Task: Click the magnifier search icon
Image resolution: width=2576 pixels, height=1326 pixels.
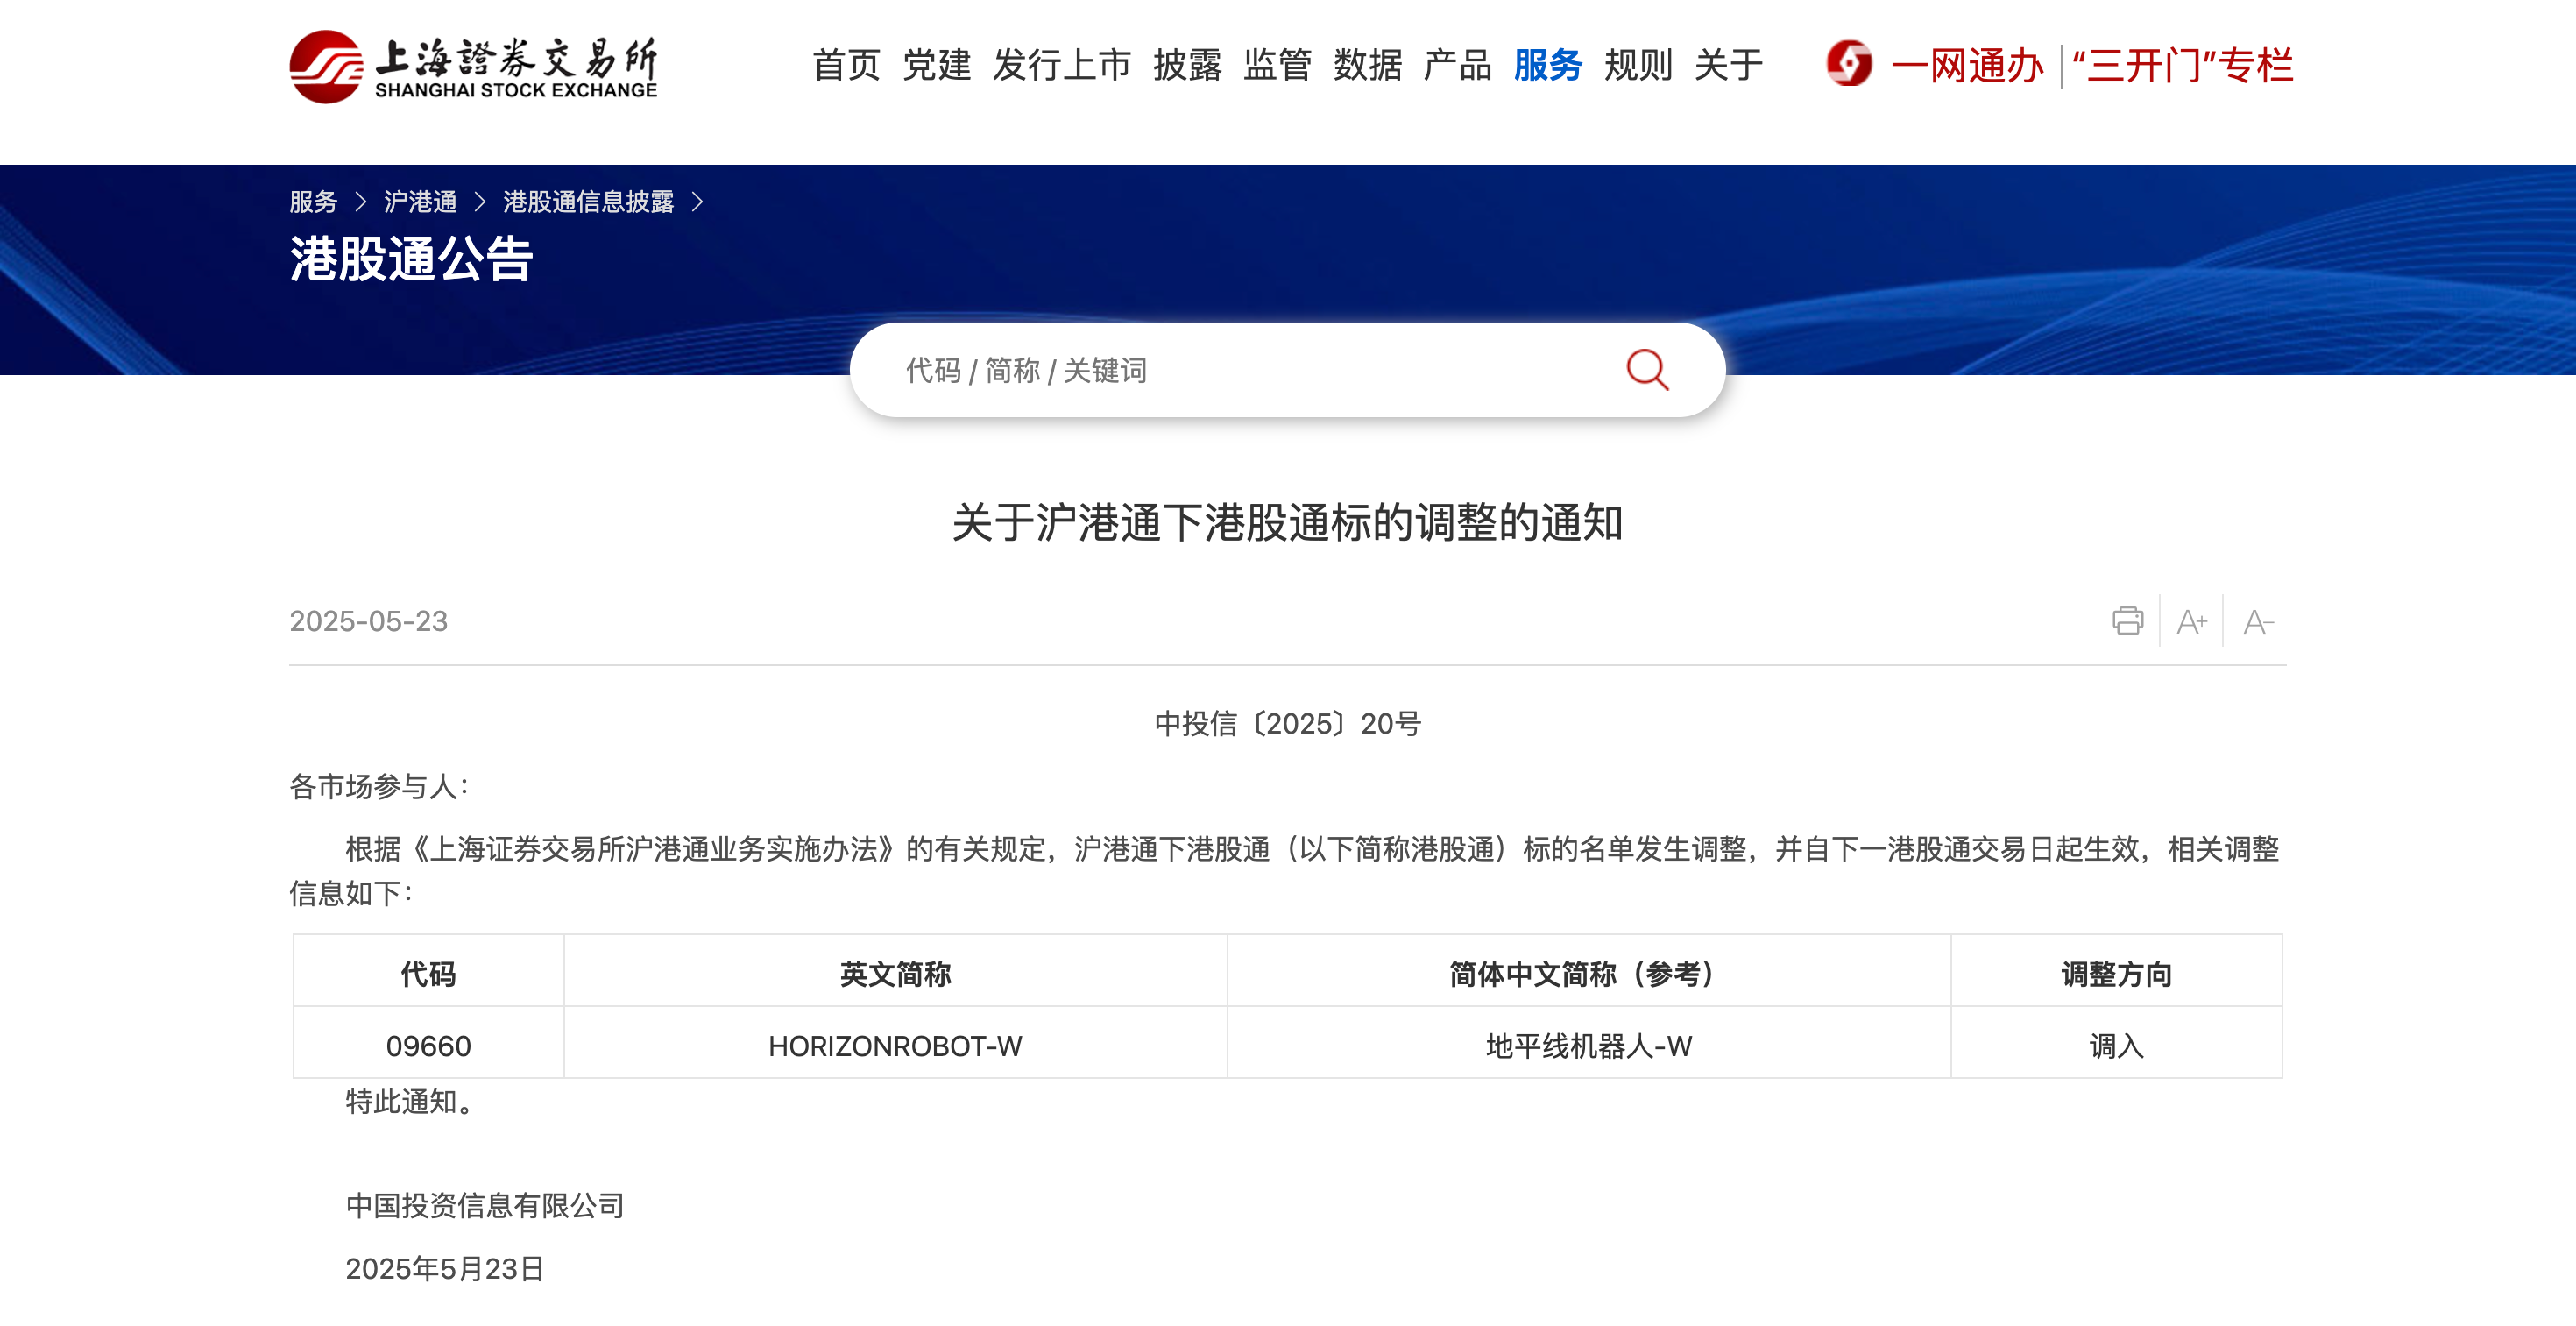Action: tap(1646, 370)
